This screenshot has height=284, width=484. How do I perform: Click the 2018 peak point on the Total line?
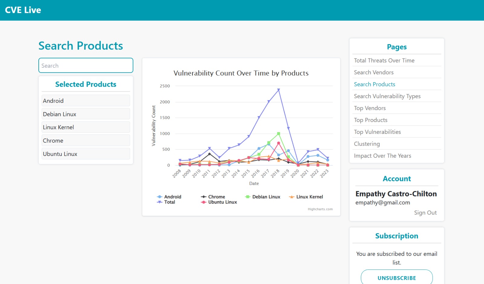click(278, 89)
